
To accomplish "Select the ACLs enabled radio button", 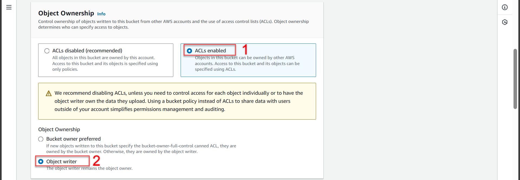I will 190,51.
